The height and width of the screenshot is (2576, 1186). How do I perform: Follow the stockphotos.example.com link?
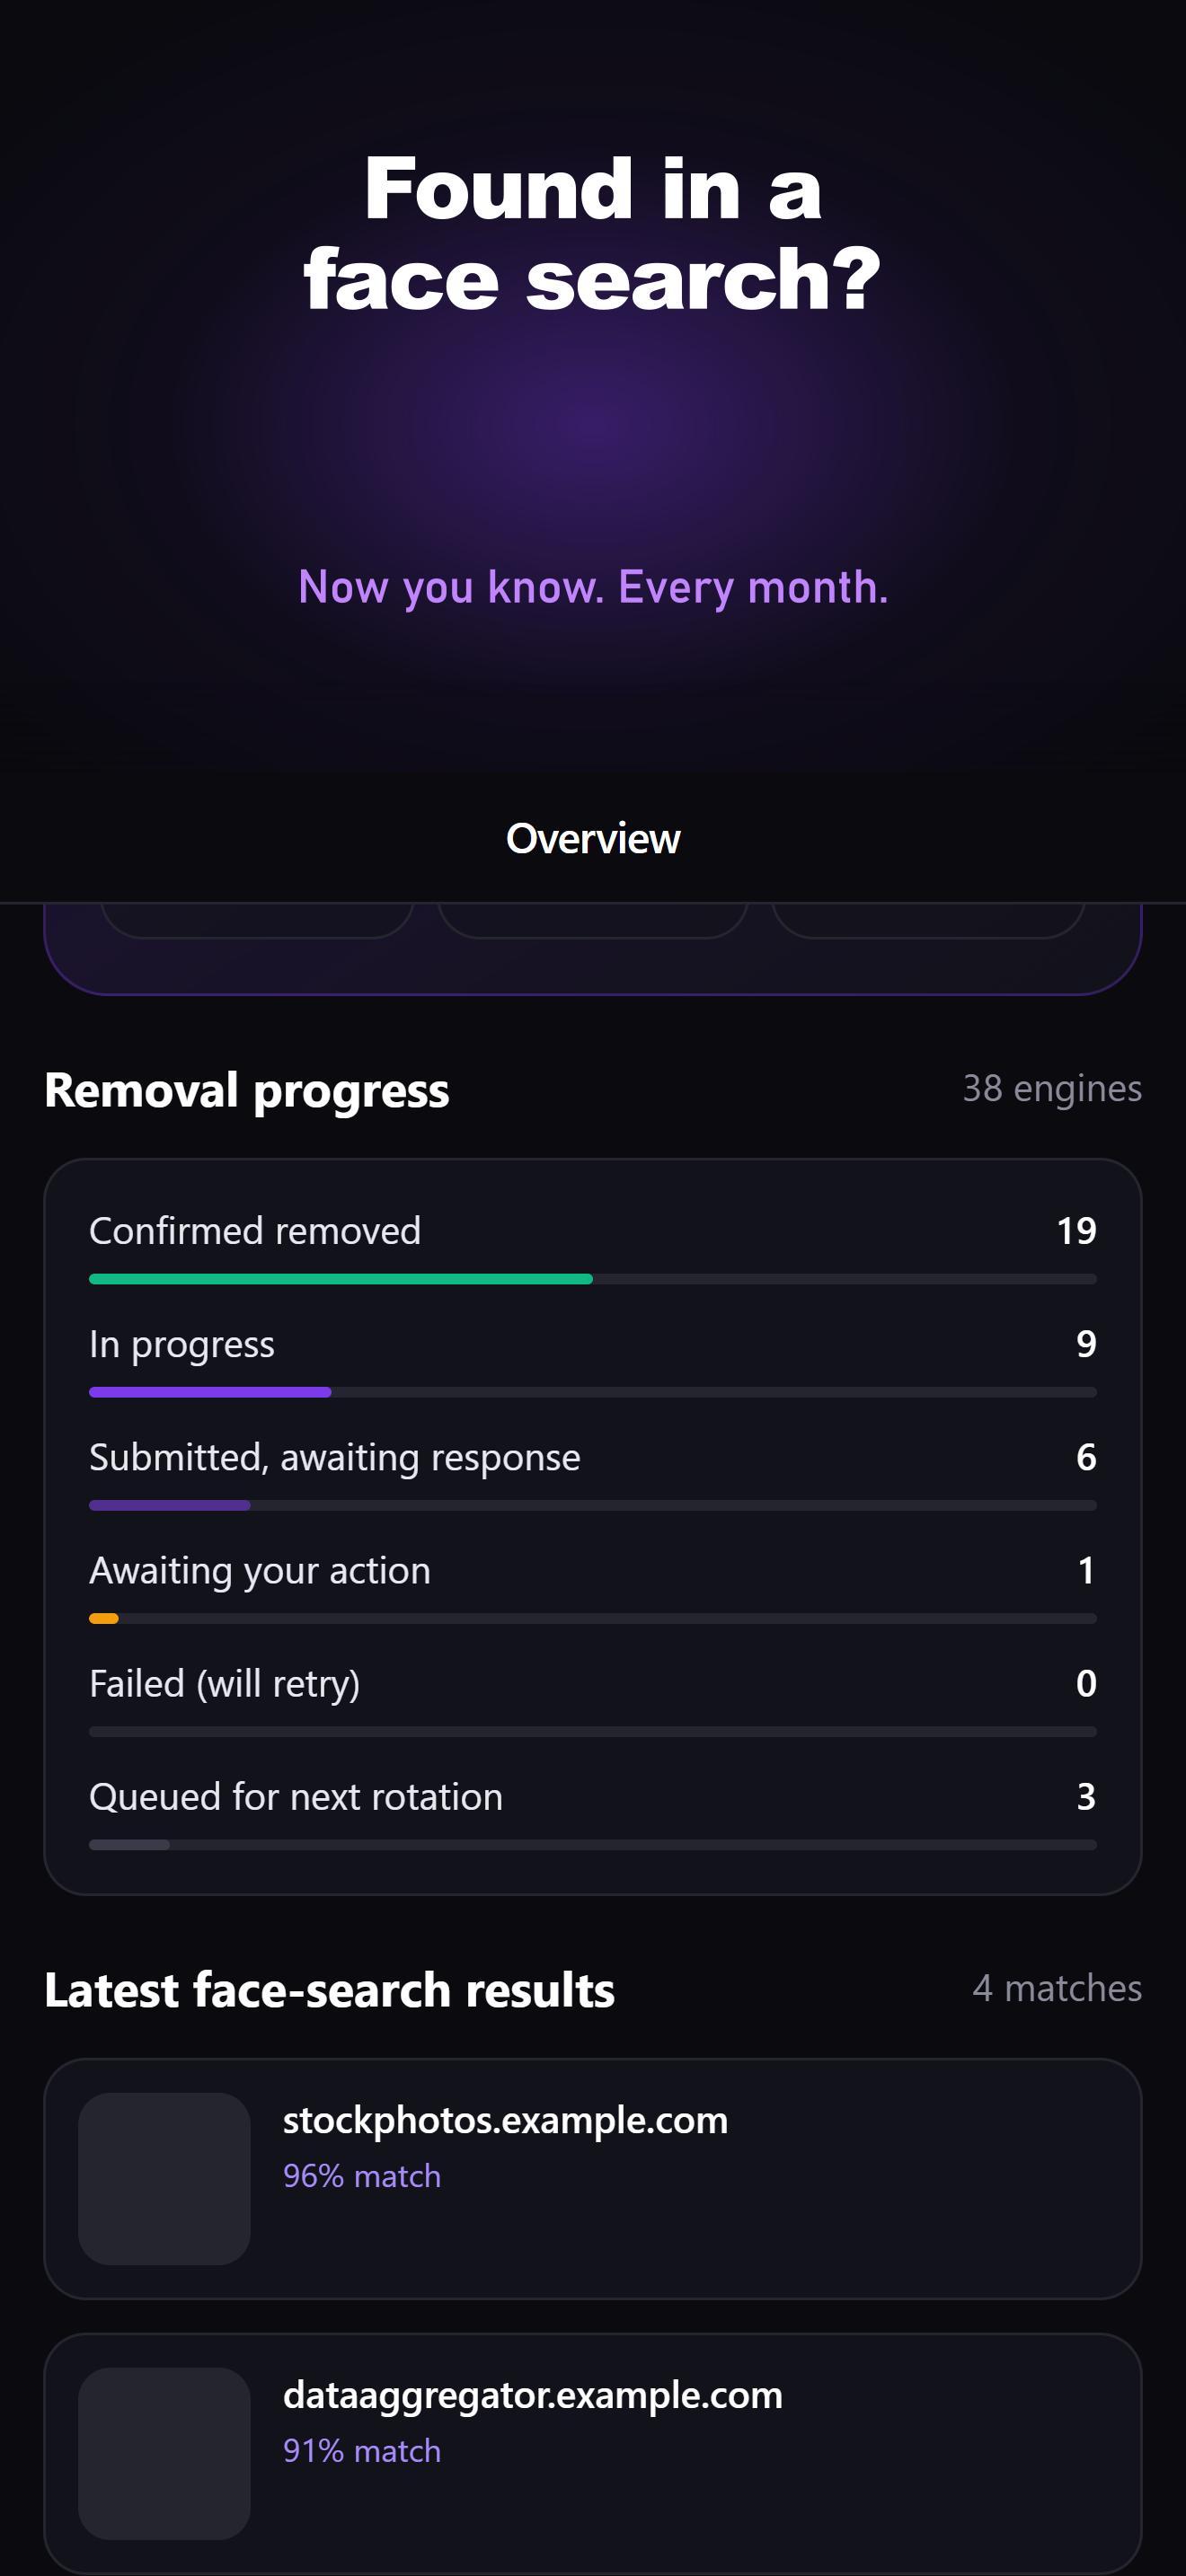505,2120
